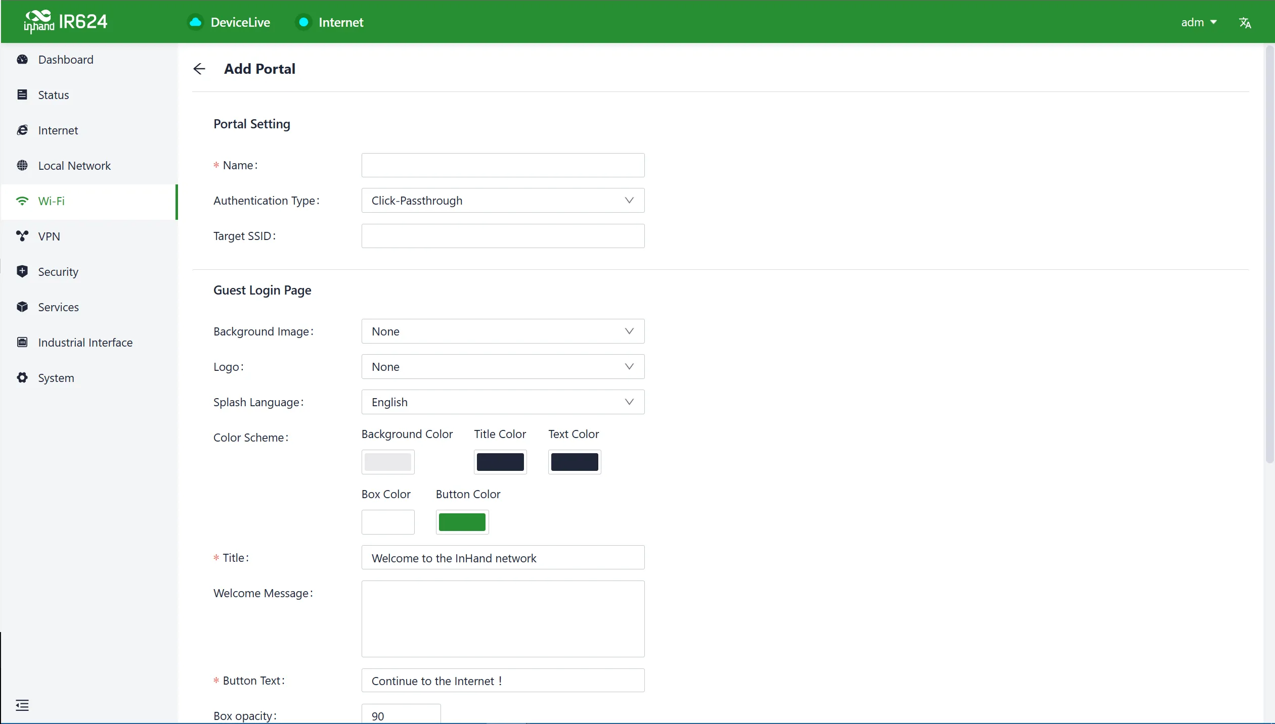
Task: Click the InHand IR624 logo
Action: [66, 22]
